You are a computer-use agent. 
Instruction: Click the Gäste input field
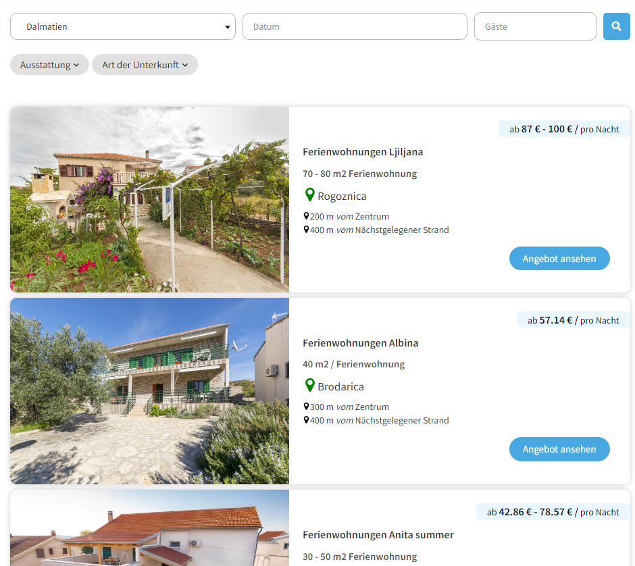(535, 26)
